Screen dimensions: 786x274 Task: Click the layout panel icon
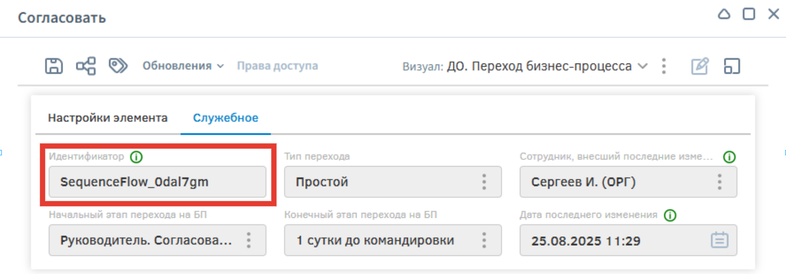pyautogui.click(x=732, y=66)
